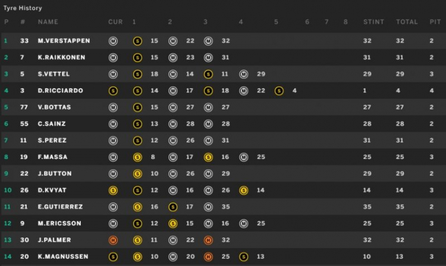Click Vettel's fourth stint medium tyre icon
Viewport: 446px width, 266px height.
[243, 74]
